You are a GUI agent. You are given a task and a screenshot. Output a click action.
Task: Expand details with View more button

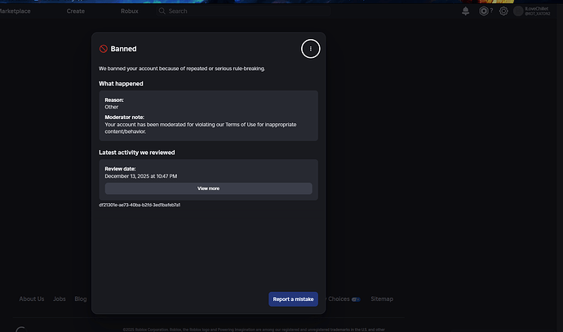(x=208, y=188)
